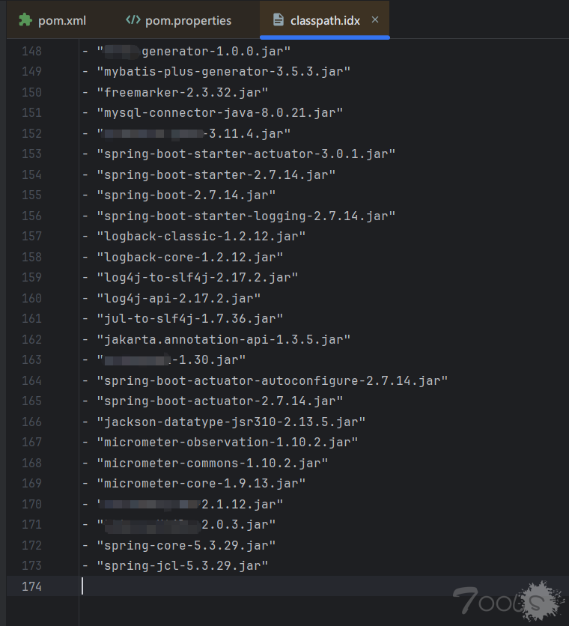Screen dimensions: 569x626
Task: Click gutter line number 172
Action: tap(31, 545)
